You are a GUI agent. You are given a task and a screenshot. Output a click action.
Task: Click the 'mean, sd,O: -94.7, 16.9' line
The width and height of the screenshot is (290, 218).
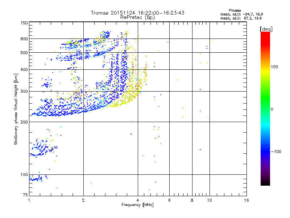click(241, 14)
